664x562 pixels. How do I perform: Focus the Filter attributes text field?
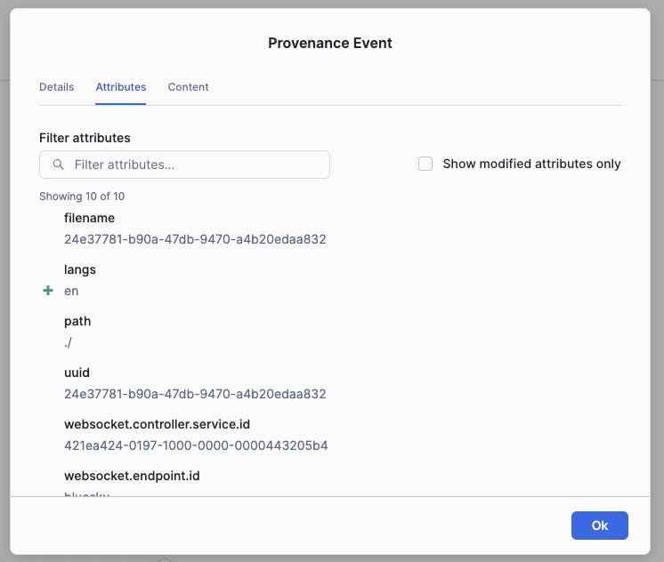184,165
